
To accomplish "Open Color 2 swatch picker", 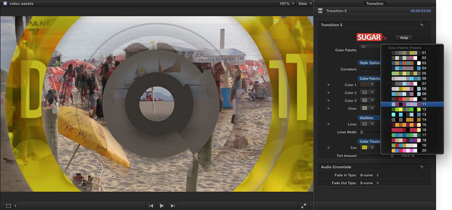I will pos(365,92).
